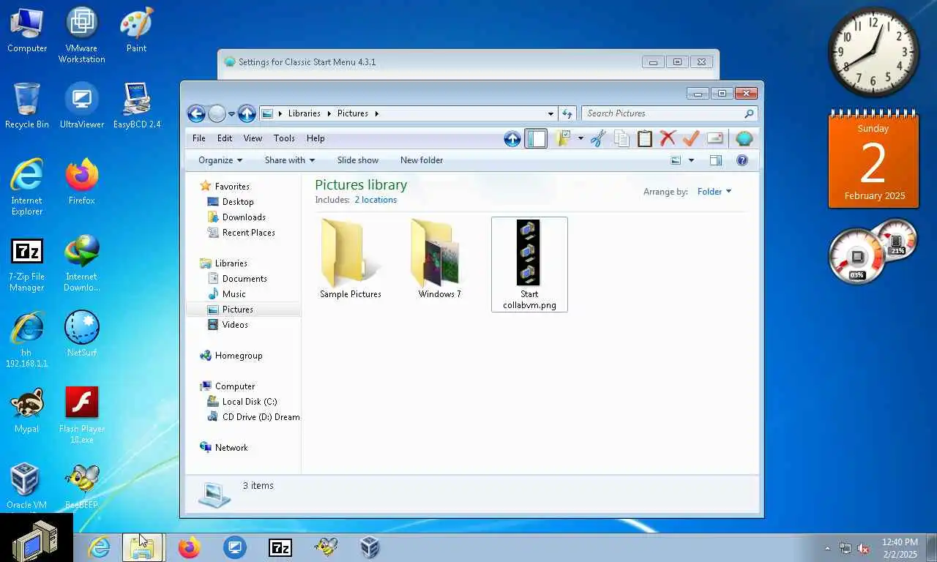937x562 pixels.
Task: Click the red X Delete icon
Action: coord(668,138)
